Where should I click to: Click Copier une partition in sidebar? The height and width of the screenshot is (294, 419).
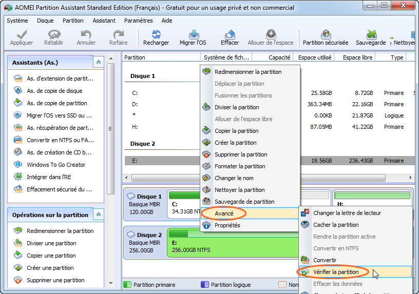pyautogui.click(x=45, y=256)
